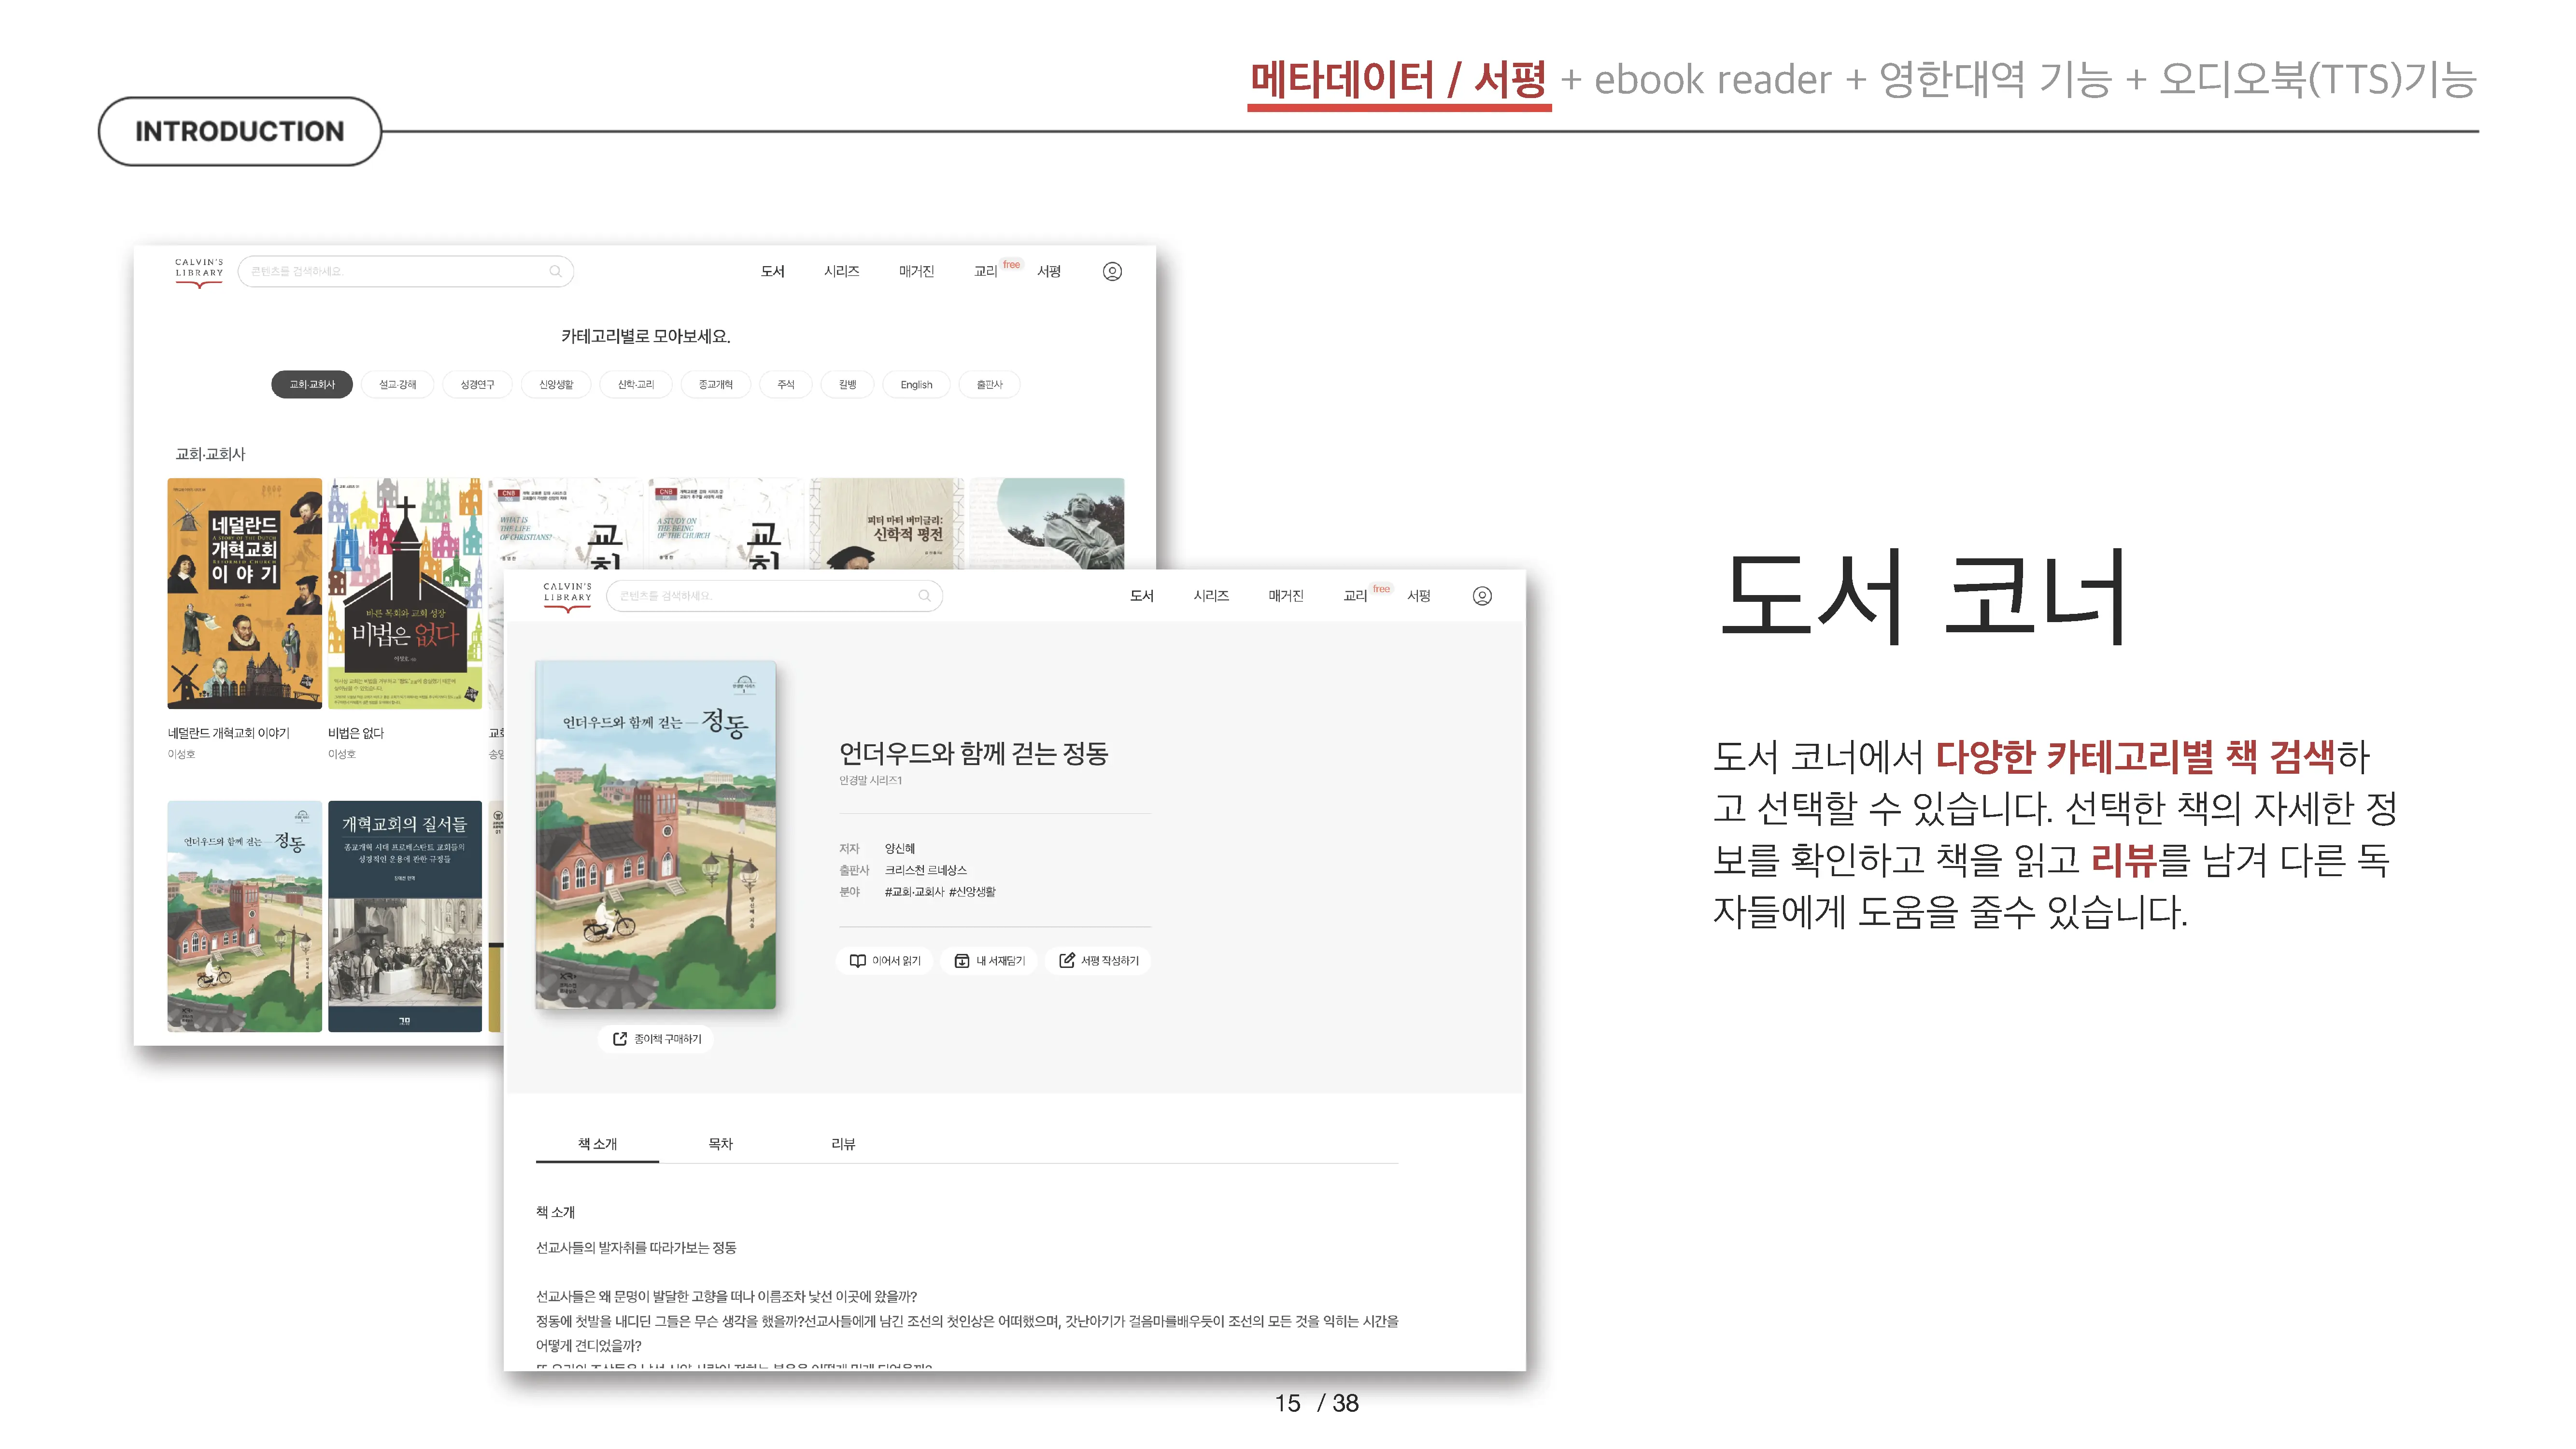Open 교리 menu on the category page
Viewport: 2576px width, 1449px height.
pyautogui.click(x=985, y=271)
